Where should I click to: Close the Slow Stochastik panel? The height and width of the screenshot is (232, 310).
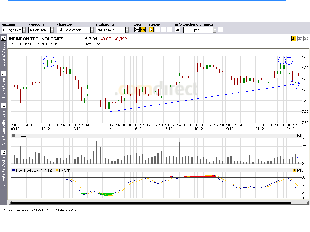(x=299, y=170)
